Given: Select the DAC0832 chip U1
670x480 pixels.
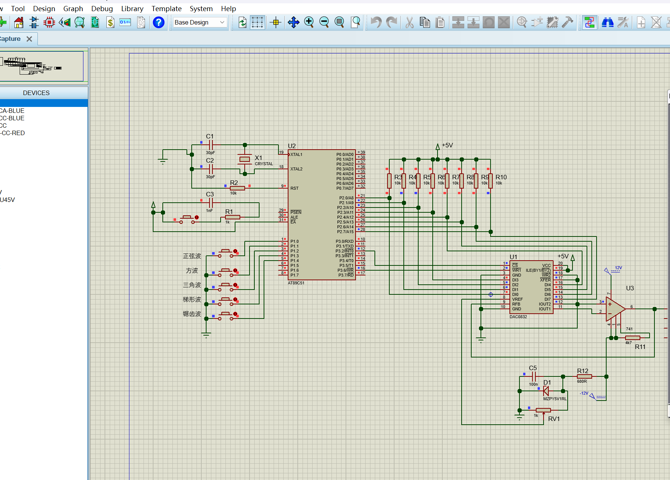Looking at the screenshot, I should click(531, 287).
